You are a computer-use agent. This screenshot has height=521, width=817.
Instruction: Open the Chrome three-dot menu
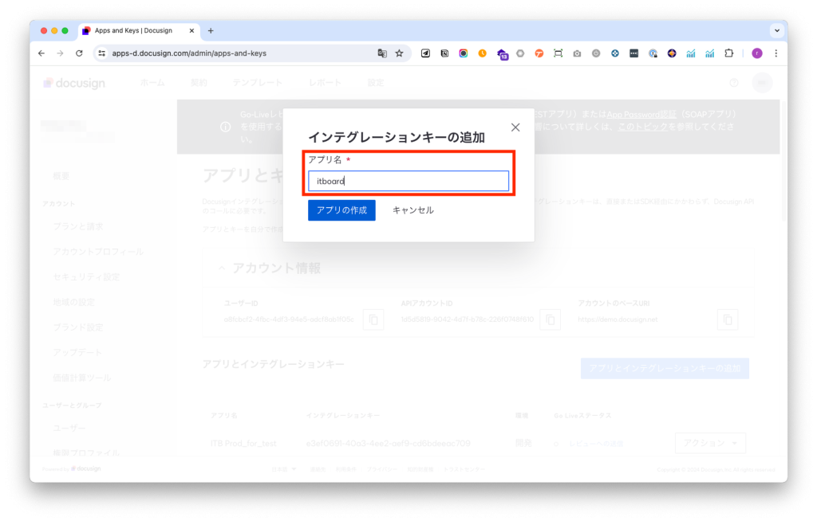coord(775,53)
